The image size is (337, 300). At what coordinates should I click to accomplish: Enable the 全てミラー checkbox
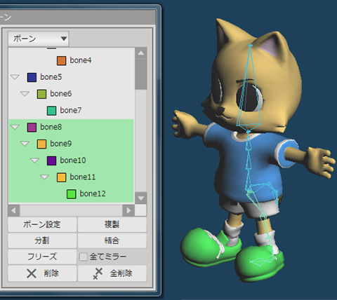(83, 257)
